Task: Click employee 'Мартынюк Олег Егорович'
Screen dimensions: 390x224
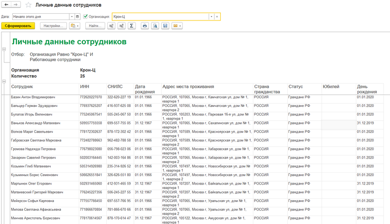Action: click(x=31, y=183)
